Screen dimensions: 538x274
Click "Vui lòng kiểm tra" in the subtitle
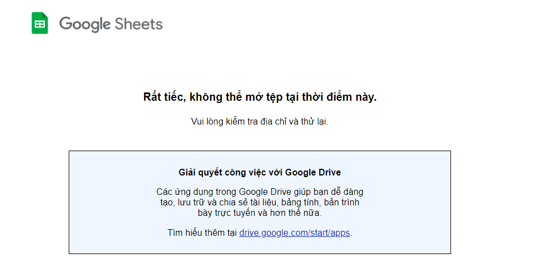click(x=223, y=122)
